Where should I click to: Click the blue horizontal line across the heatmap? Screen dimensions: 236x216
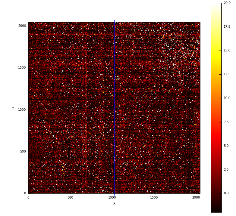pyautogui.click(x=115, y=108)
